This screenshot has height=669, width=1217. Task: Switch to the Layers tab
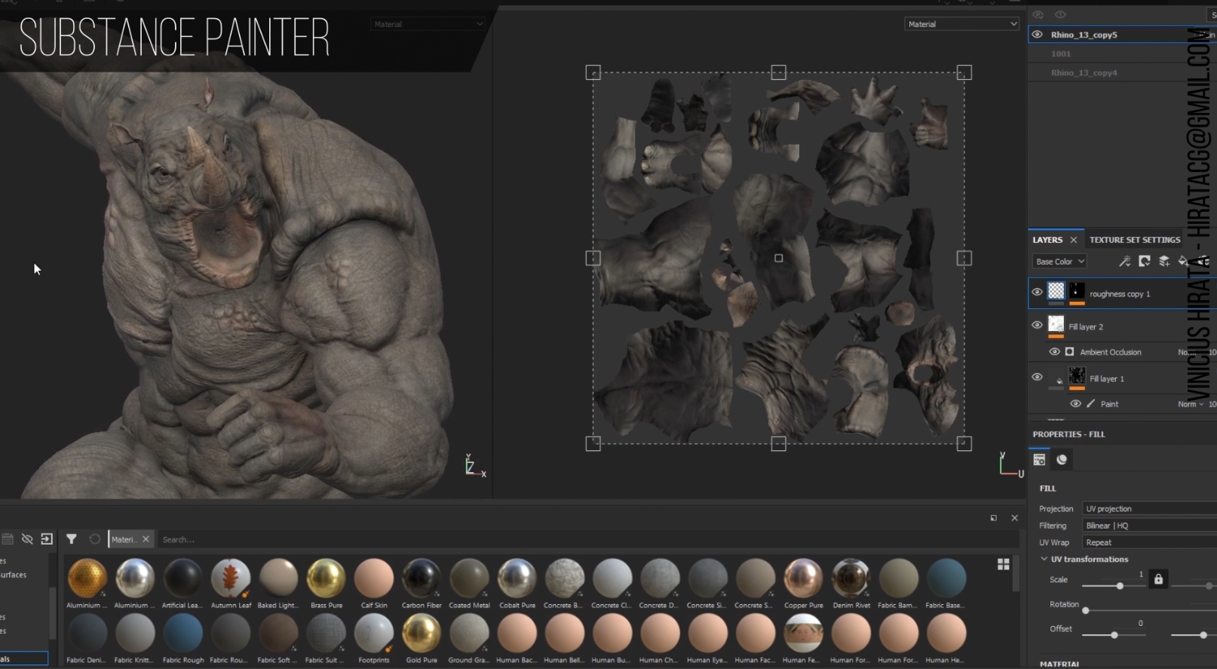pyautogui.click(x=1047, y=240)
